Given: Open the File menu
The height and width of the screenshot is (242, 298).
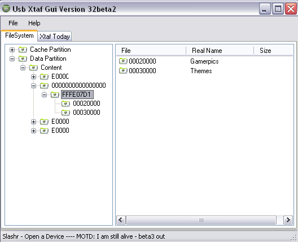Looking at the screenshot, I should click(13, 23).
